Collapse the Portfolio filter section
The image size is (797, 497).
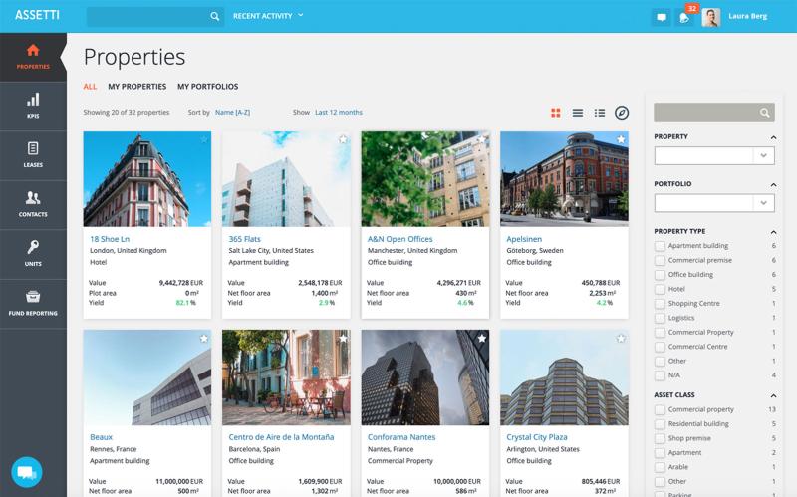coord(773,184)
